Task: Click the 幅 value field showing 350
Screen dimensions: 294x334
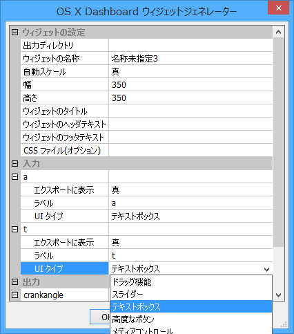Action: 190,84
